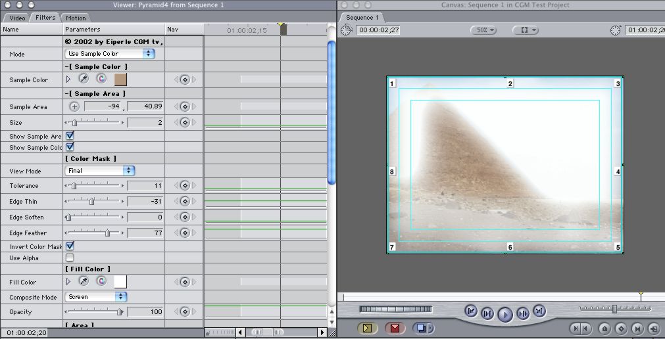Open the 50% zoom level popup
The image size is (665, 339).
point(483,30)
